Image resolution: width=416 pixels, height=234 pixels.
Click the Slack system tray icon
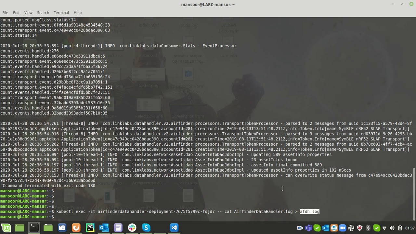coord(351,228)
